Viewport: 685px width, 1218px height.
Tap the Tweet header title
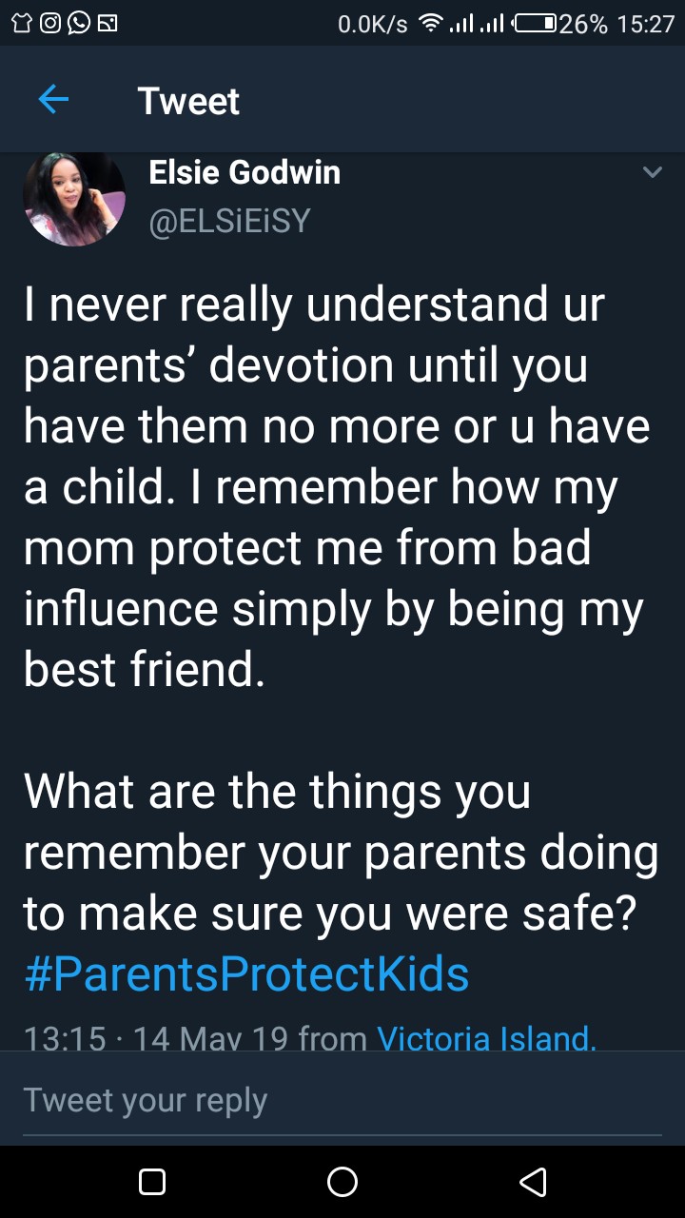point(188,101)
